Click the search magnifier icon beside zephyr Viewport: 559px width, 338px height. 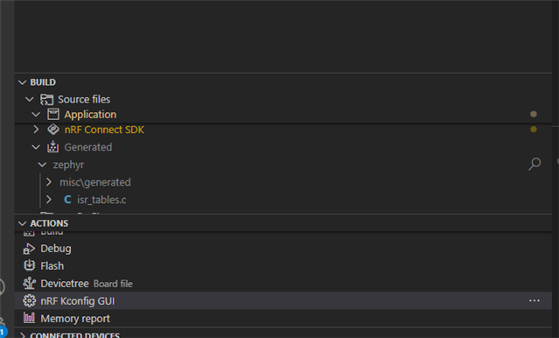tap(535, 164)
